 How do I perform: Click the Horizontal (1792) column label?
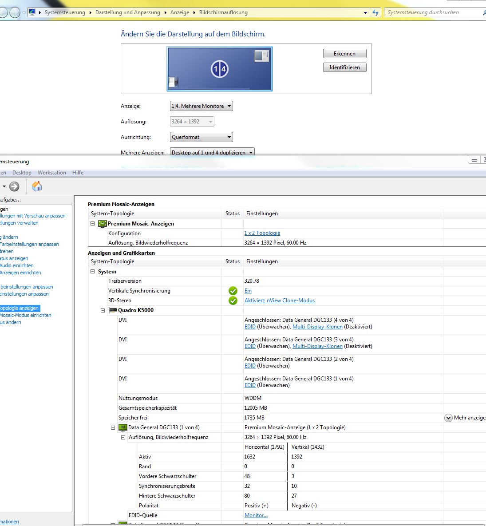tap(264, 447)
